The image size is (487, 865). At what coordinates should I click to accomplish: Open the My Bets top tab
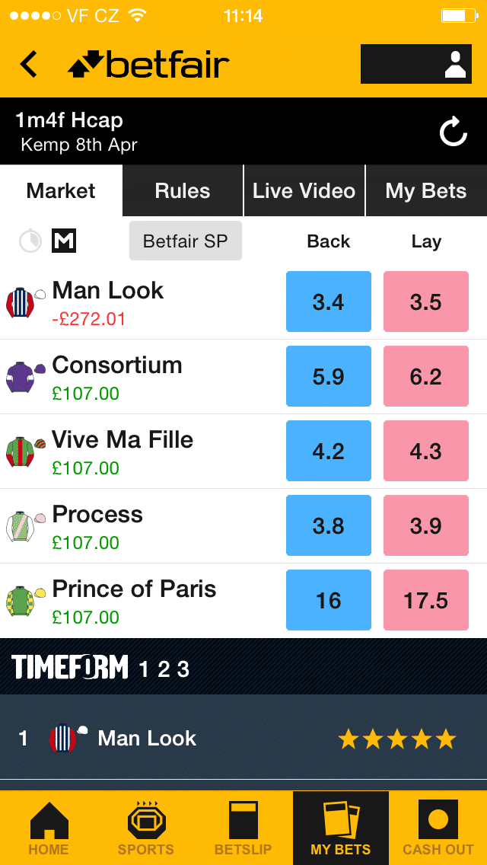pos(426,191)
